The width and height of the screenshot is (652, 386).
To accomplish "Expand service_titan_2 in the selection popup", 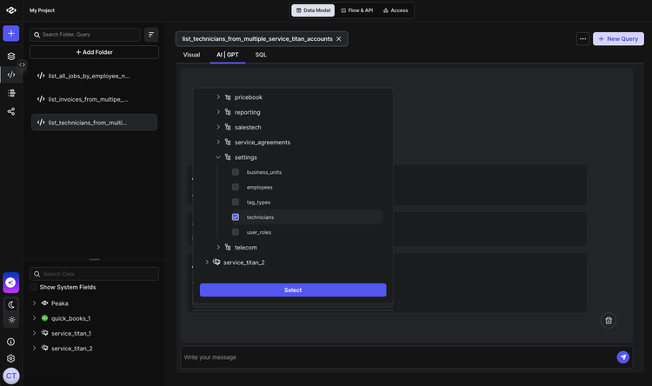I will 207,263.
